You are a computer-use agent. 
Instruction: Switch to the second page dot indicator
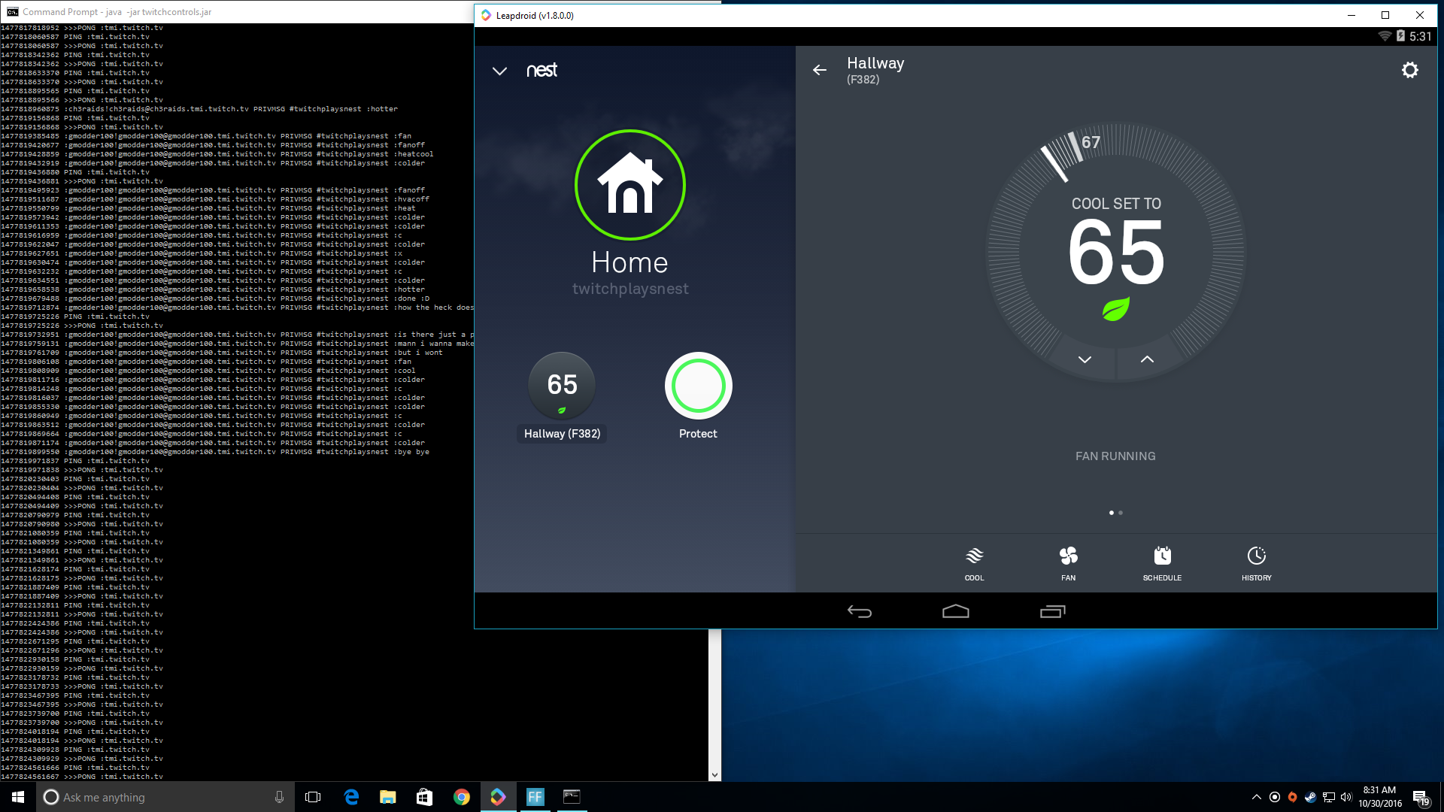pyautogui.click(x=1121, y=513)
